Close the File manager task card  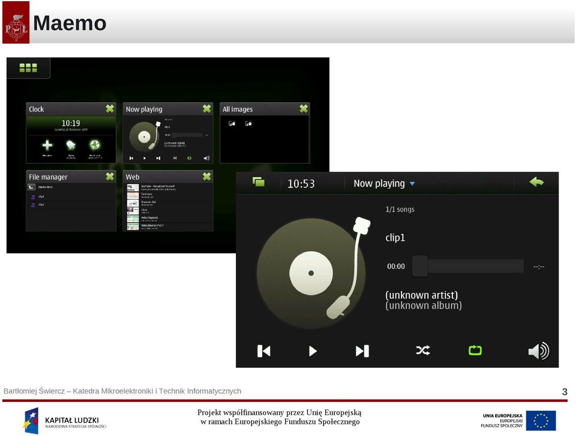[110, 177]
